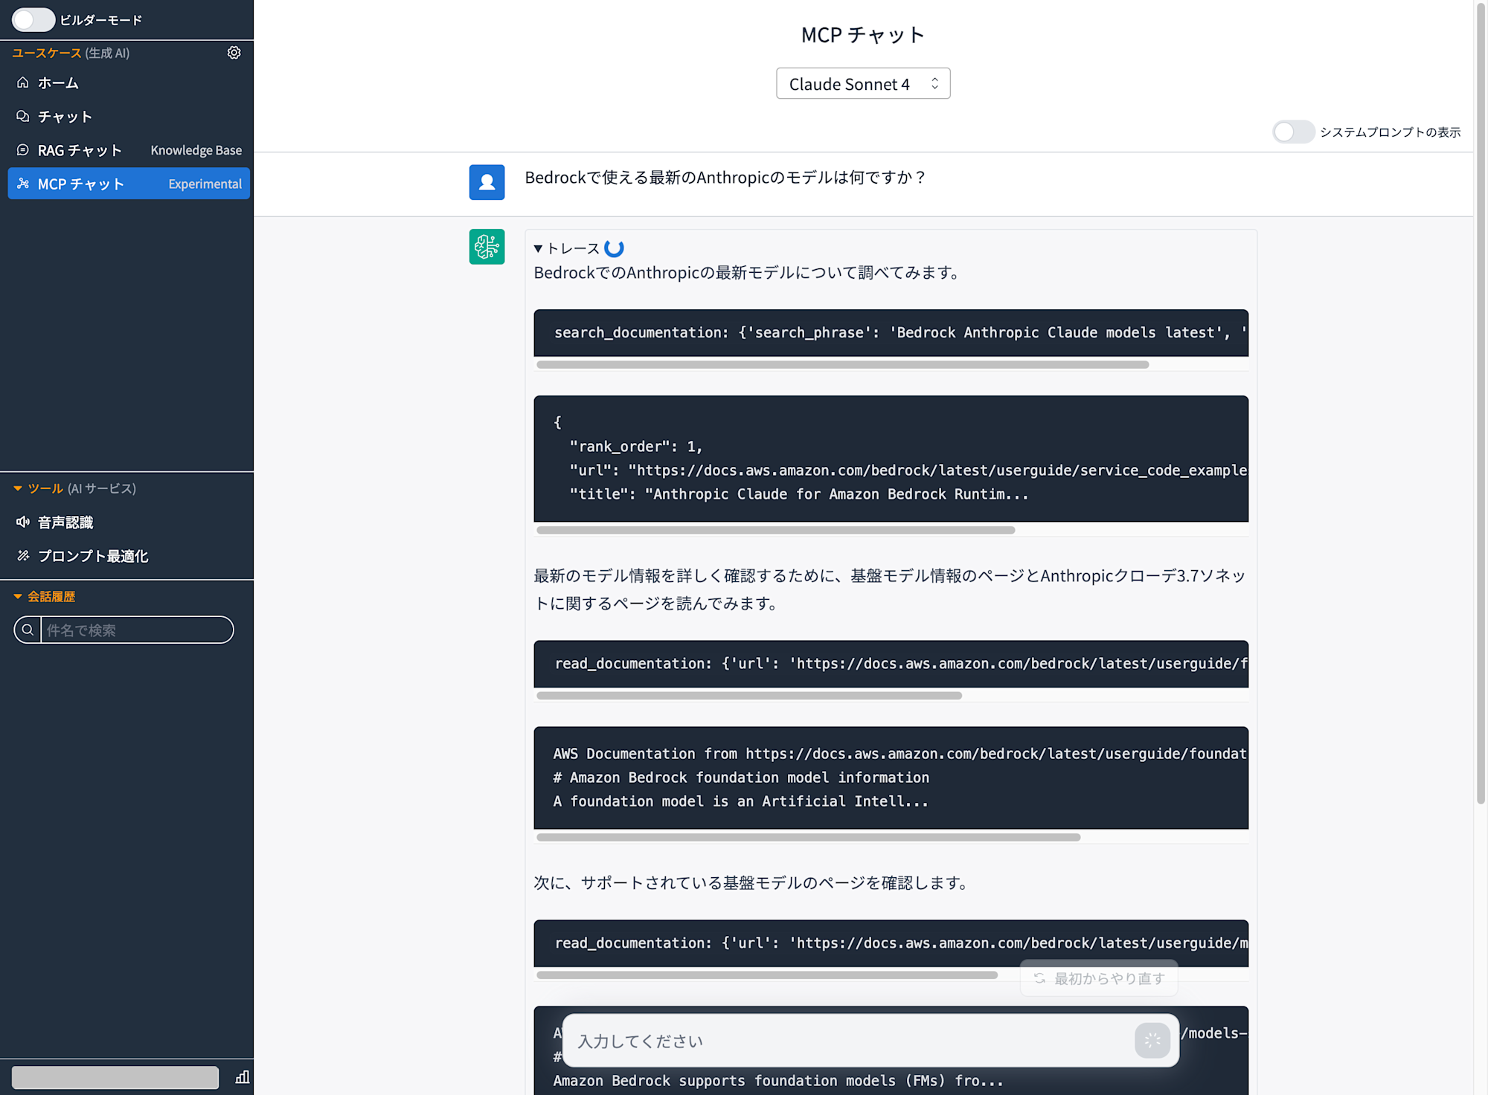Click the trace loading spinner
Viewport: 1488px width, 1095px height.
pyautogui.click(x=614, y=248)
